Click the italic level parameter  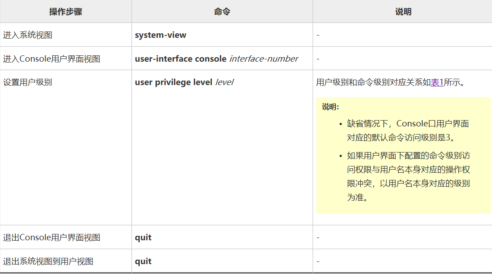tap(224, 82)
